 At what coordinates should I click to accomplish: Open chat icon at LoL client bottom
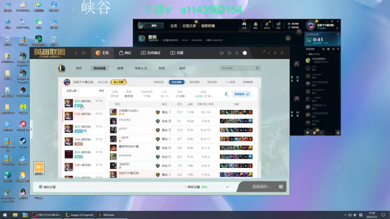pos(308,133)
